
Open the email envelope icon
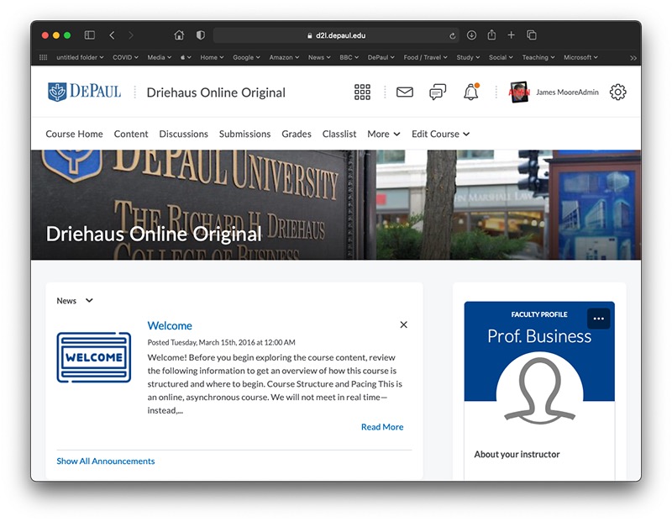click(x=404, y=92)
